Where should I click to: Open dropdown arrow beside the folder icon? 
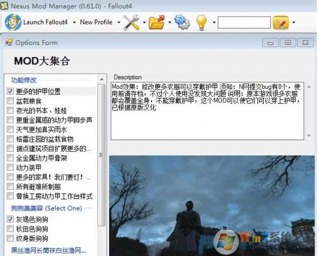(170, 22)
